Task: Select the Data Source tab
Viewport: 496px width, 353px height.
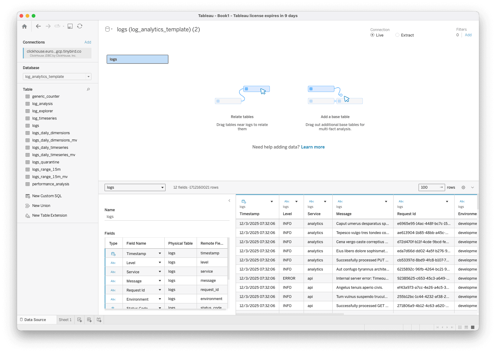Action: pyautogui.click(x=35, y=320)
